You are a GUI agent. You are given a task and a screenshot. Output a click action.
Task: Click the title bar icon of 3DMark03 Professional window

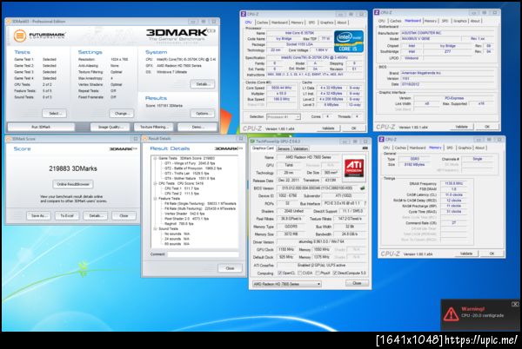tap(9, 21)
